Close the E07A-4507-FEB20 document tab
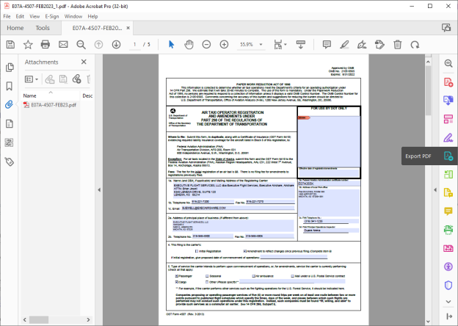The image size is (458, 326). tap(128, 28)
